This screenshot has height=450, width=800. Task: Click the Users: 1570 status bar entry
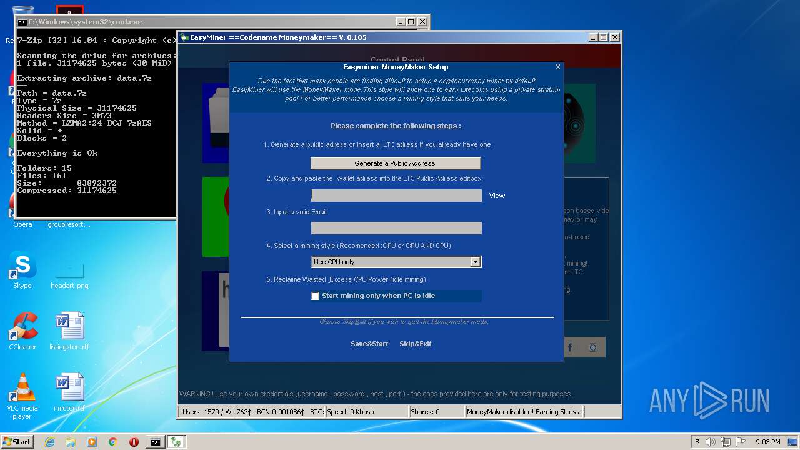pos(207,412)
